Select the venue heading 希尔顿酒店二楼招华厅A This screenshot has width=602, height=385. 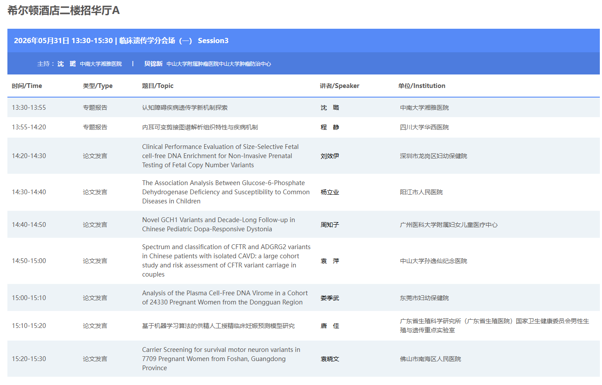(x=64, y=10)
